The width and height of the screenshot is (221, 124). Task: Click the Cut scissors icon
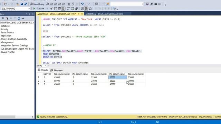tap(69, 4)
